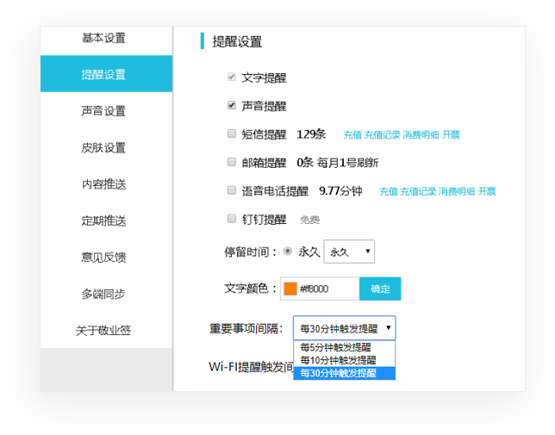Enable the 短信提醒 checkbox

[232, 134]
